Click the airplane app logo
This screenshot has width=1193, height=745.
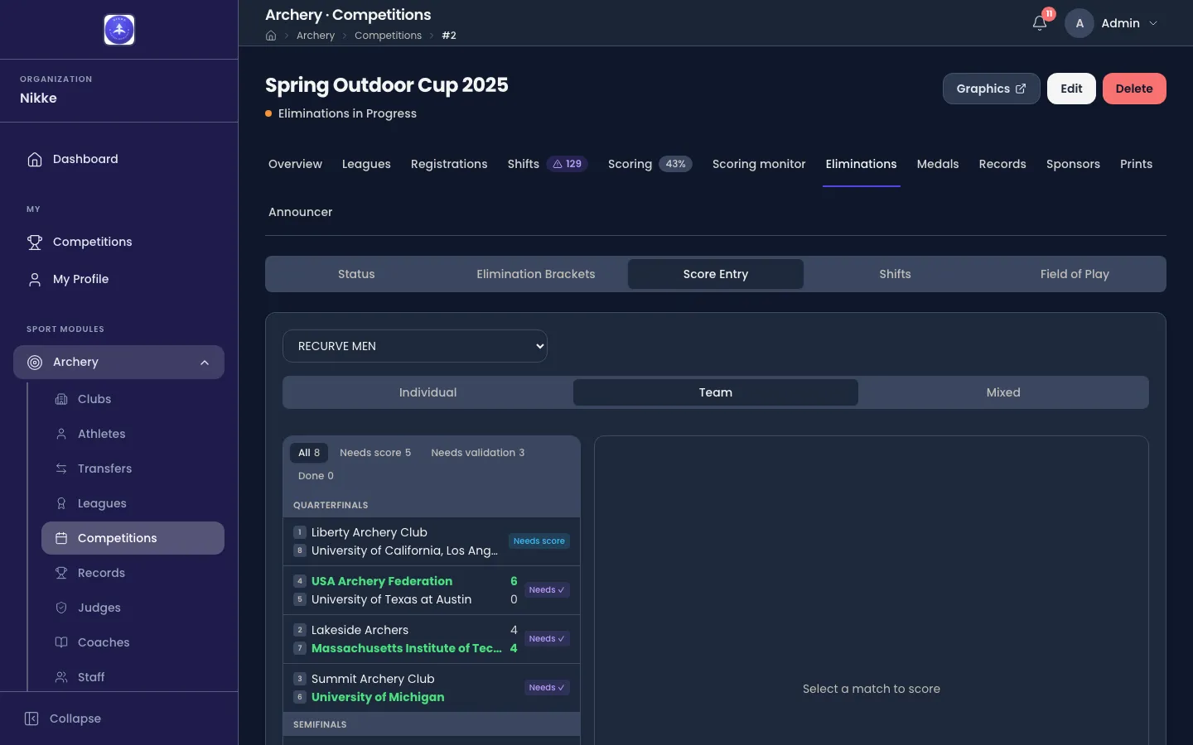(x=119, y=30)
